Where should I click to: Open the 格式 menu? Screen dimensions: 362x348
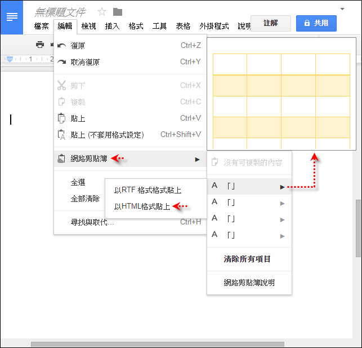click(x=136, y=26)
